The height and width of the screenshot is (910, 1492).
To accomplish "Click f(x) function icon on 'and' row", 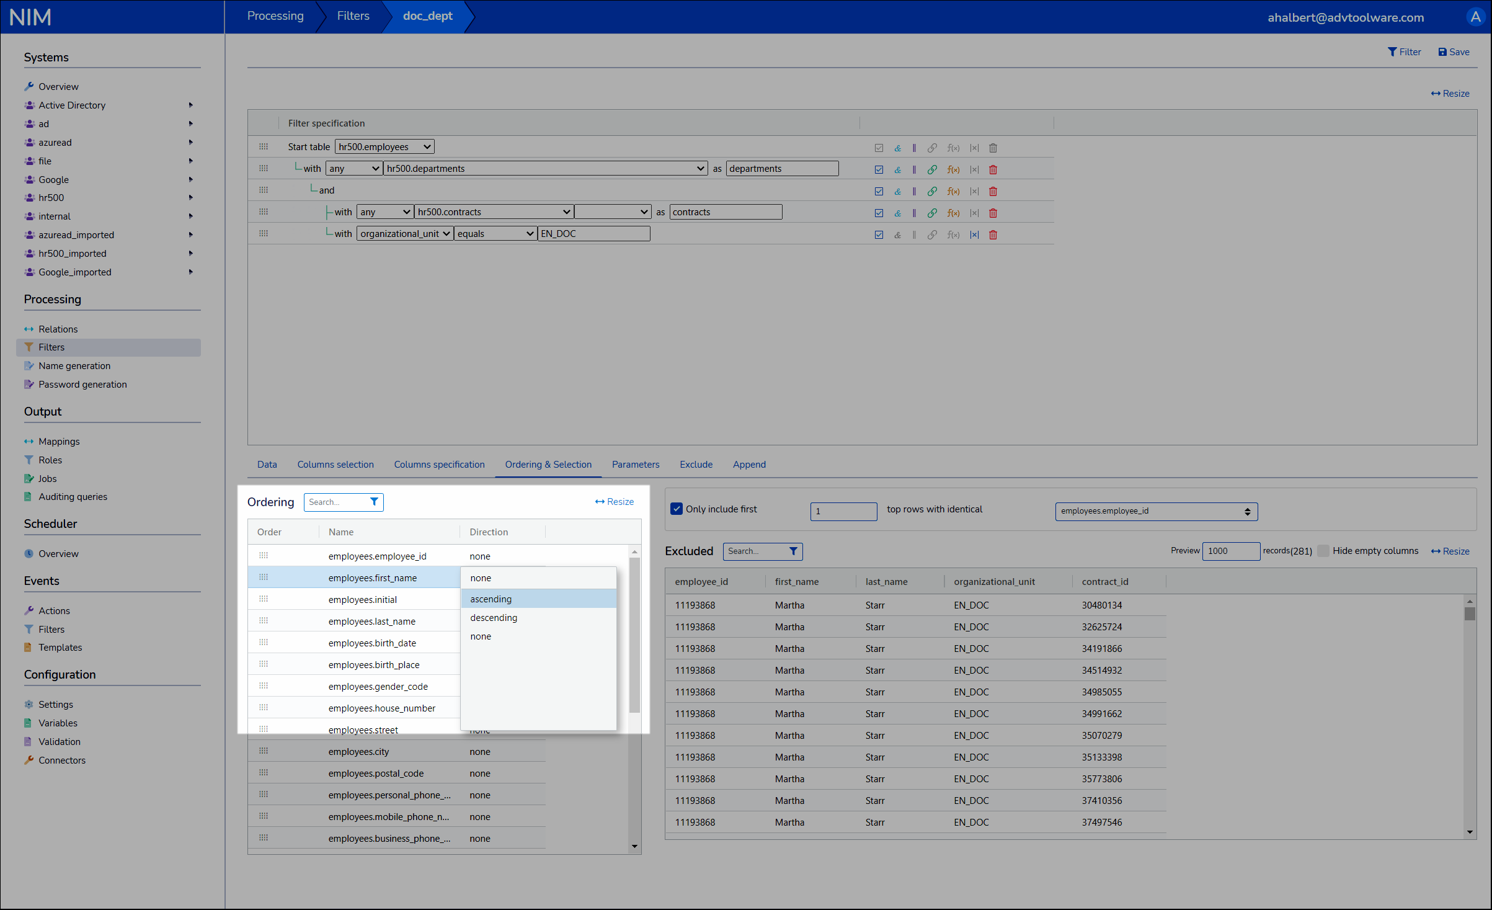I will click(x=953, y=192).
